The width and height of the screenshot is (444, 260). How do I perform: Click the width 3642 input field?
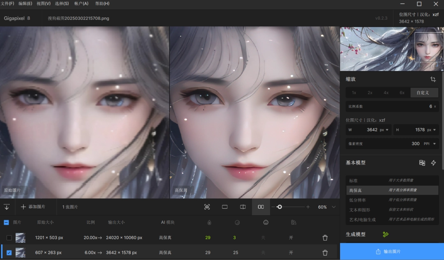[368, 130]
